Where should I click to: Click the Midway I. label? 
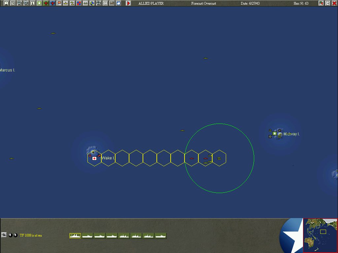click(x=291, y=134)
